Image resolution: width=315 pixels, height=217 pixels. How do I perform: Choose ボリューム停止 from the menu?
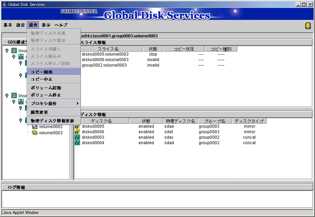54,95
